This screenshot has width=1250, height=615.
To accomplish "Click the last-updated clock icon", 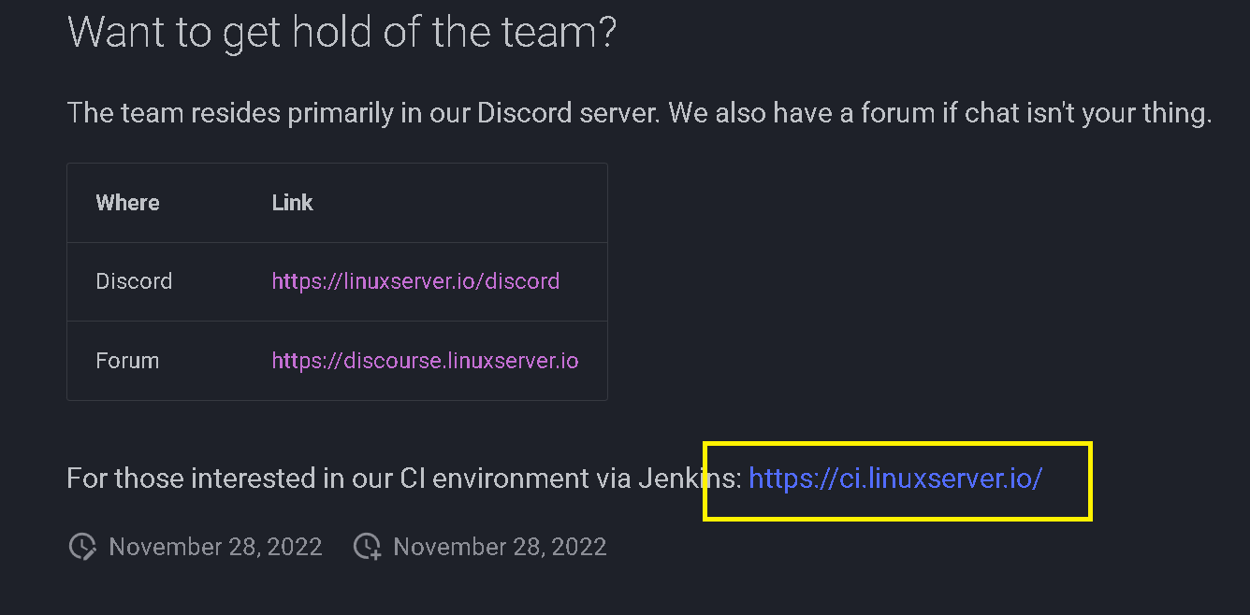I will point(82,547).
